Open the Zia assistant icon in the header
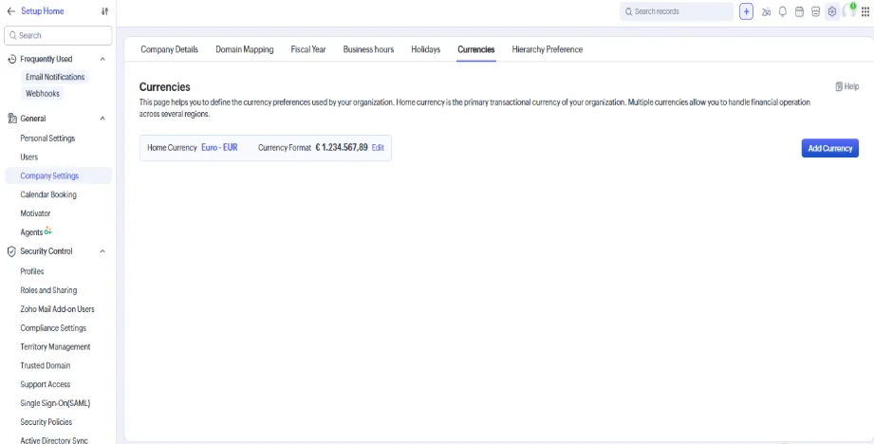874x444 pixels. pyautogui.click(x=767, y=11)
